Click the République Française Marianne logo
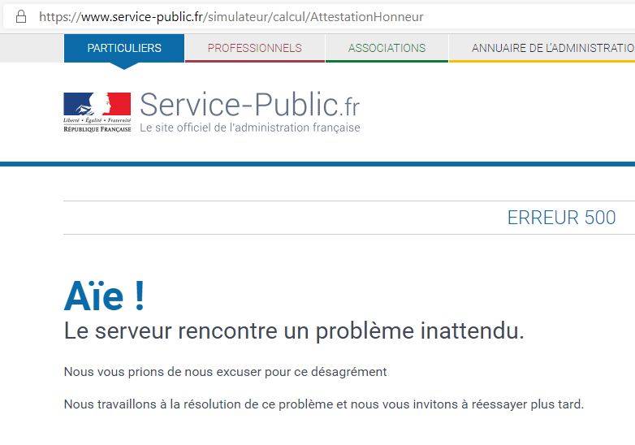This screenshot has width=635, height=445. coord(97,112)
